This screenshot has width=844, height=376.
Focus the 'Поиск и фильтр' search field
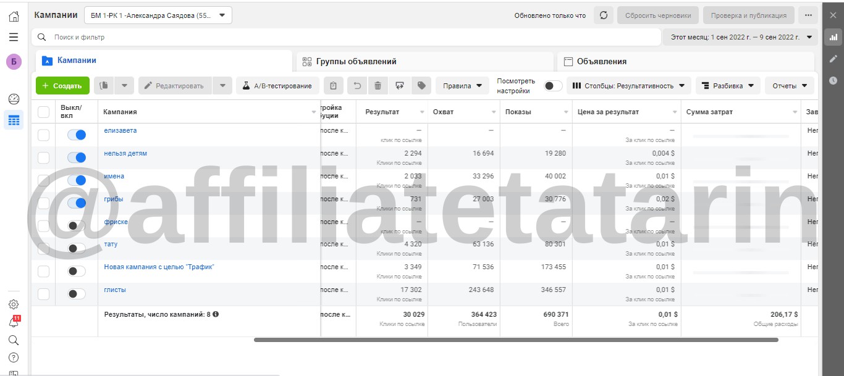(346, 37)
